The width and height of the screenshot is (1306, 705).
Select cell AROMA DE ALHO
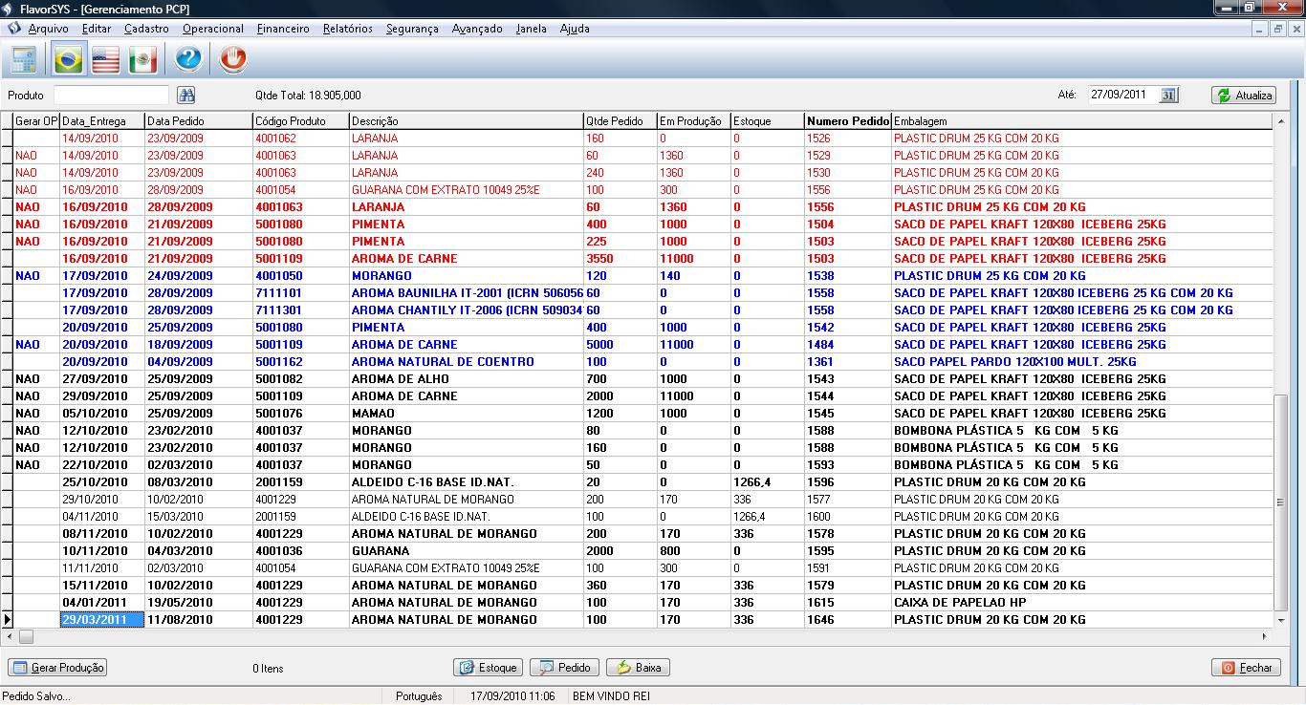pos(466,379)
